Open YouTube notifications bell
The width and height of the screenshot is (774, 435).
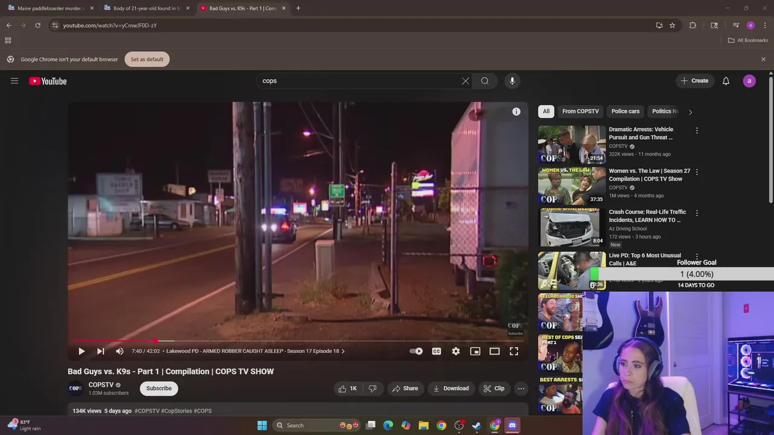tap(726, 81)
